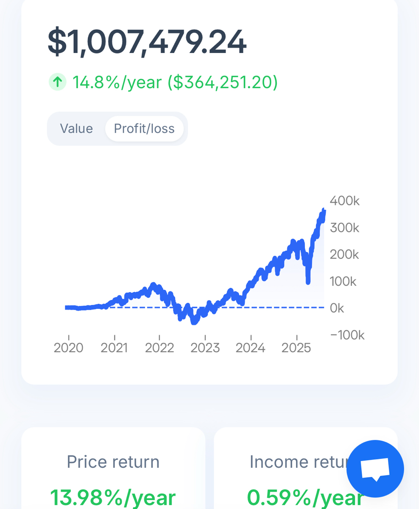Choose the 2025 tick on the chart
The height and width of the screenshot is (509, 419).
[296, 348]
